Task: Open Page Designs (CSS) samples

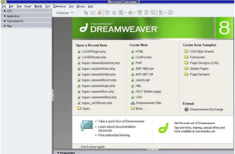Action: pos(204,63)
